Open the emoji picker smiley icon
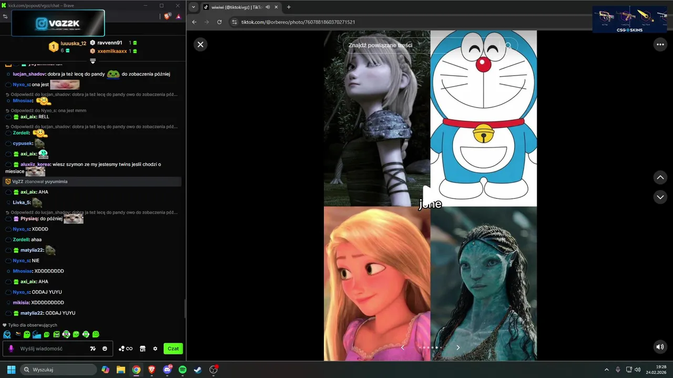673x378 pixels. click(x=105, y=349)
